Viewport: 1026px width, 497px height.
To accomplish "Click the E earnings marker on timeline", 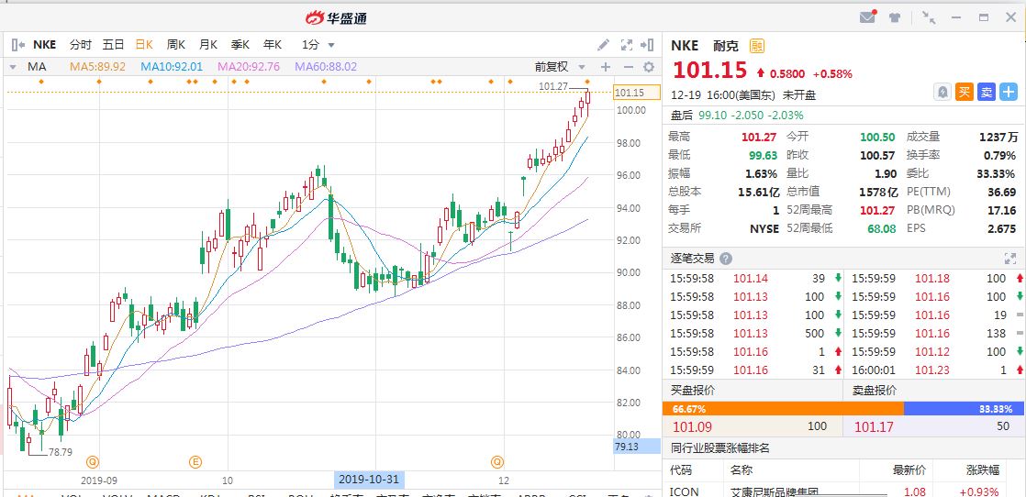I will [x=195, y=461].
